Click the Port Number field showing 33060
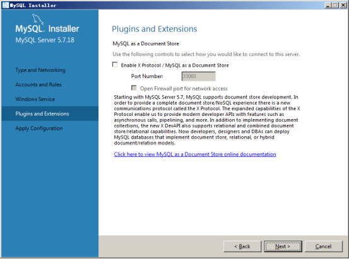Image resolution: width=349 pixels, height=259 pixels. 198,76
